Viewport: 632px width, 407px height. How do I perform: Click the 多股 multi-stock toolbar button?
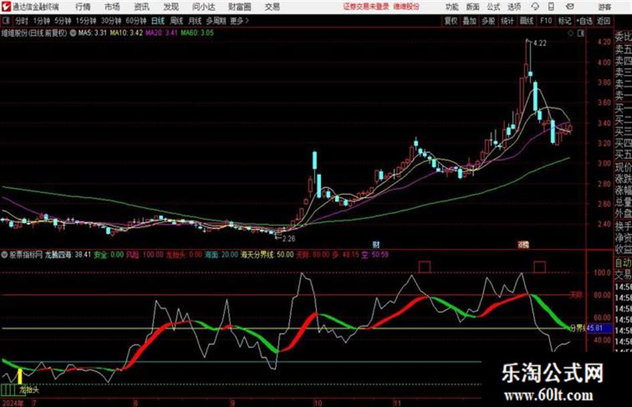click(488, 21)
